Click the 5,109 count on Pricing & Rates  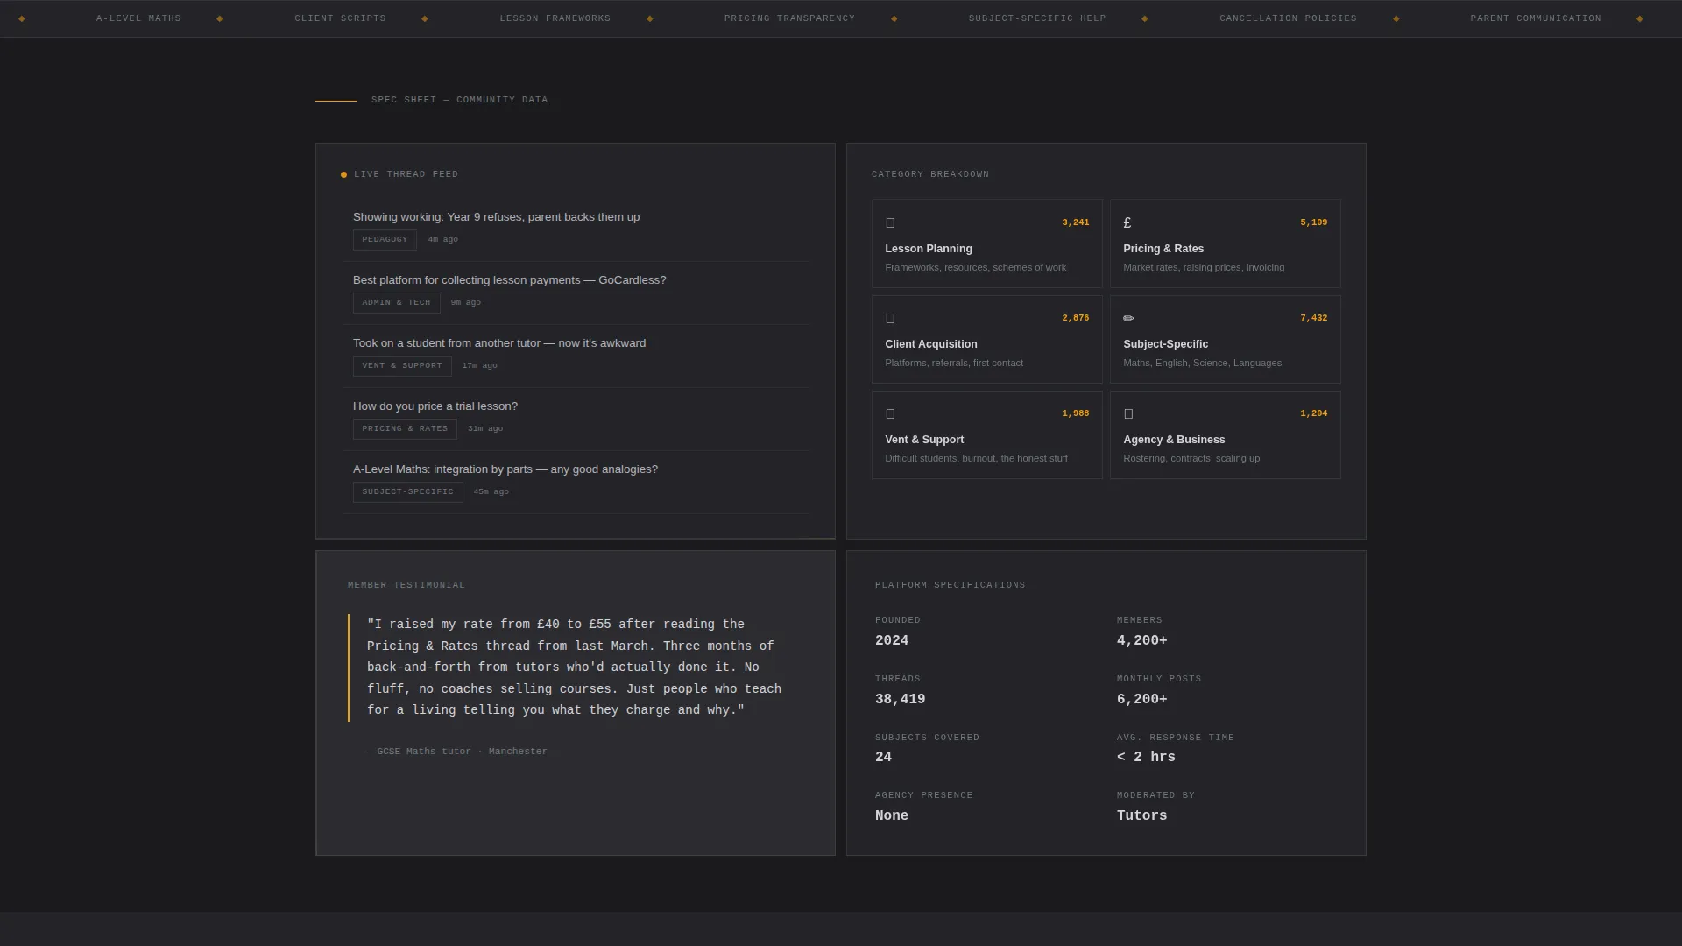tap(1313, 222)
